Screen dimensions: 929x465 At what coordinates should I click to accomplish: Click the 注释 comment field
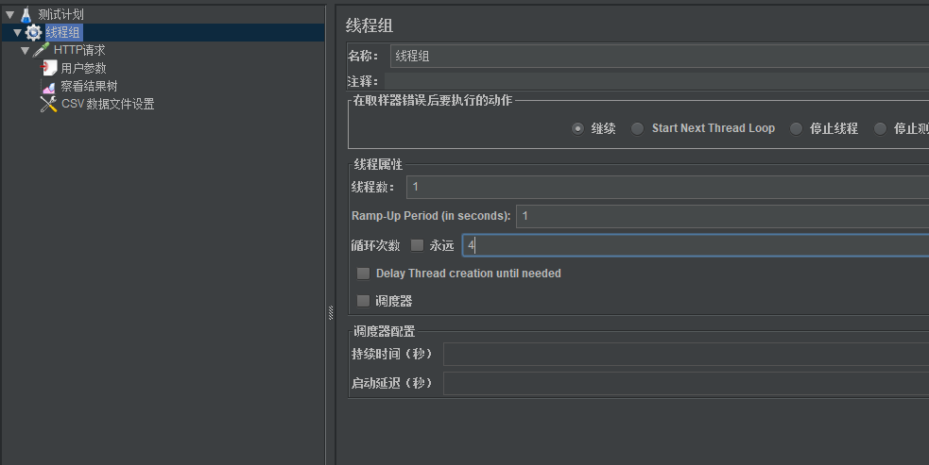[x=657, y=81]
